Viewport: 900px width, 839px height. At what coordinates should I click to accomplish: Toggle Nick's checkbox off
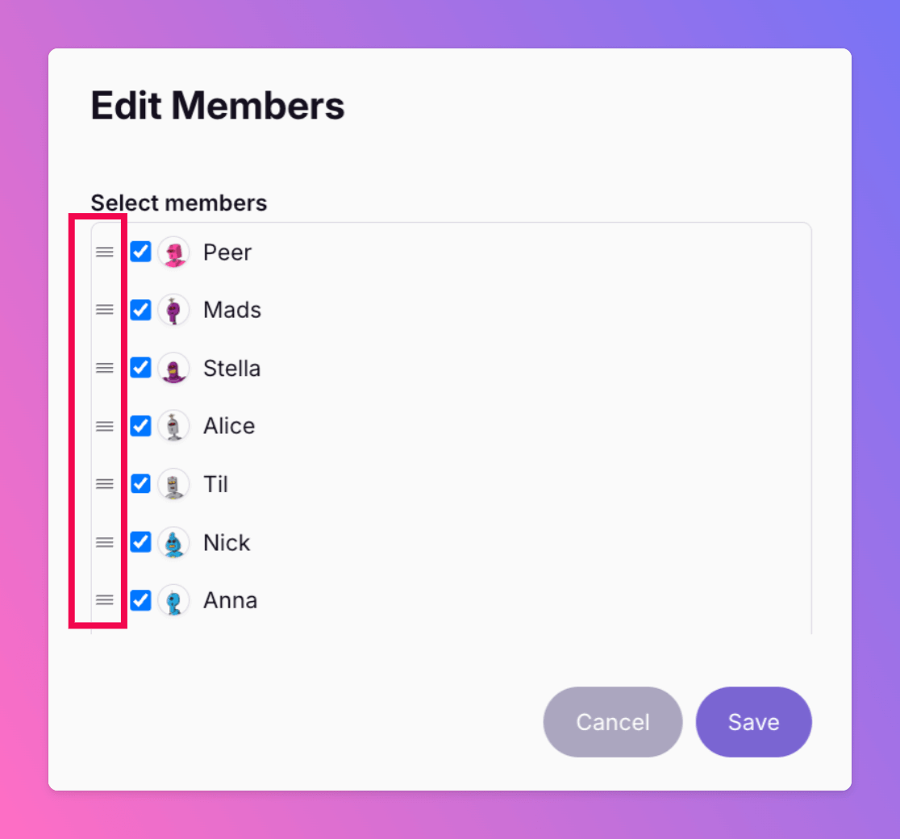141,542
